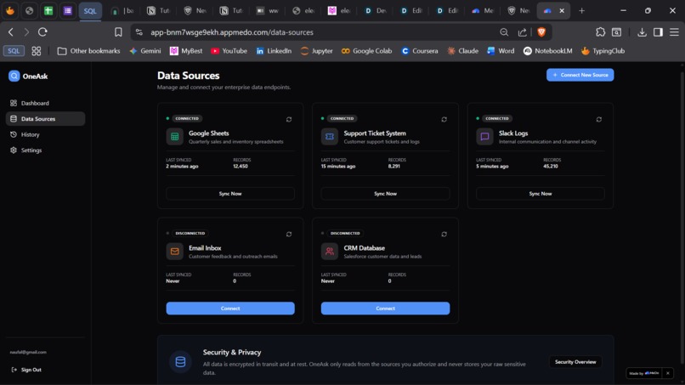Open the Other bookmarks folder
685x385 pixels.
pyautogui.click(x=88, y=51)
